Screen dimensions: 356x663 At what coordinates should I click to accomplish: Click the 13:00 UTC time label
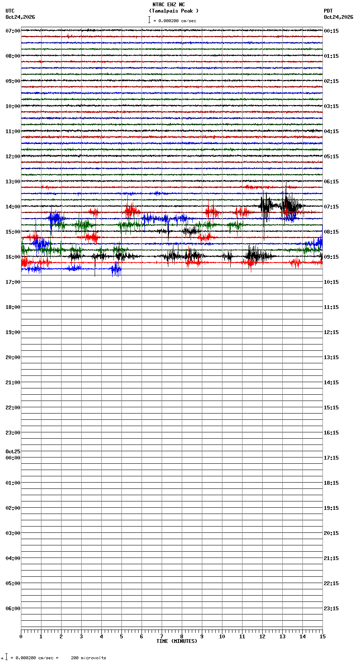tap(13, 182)
